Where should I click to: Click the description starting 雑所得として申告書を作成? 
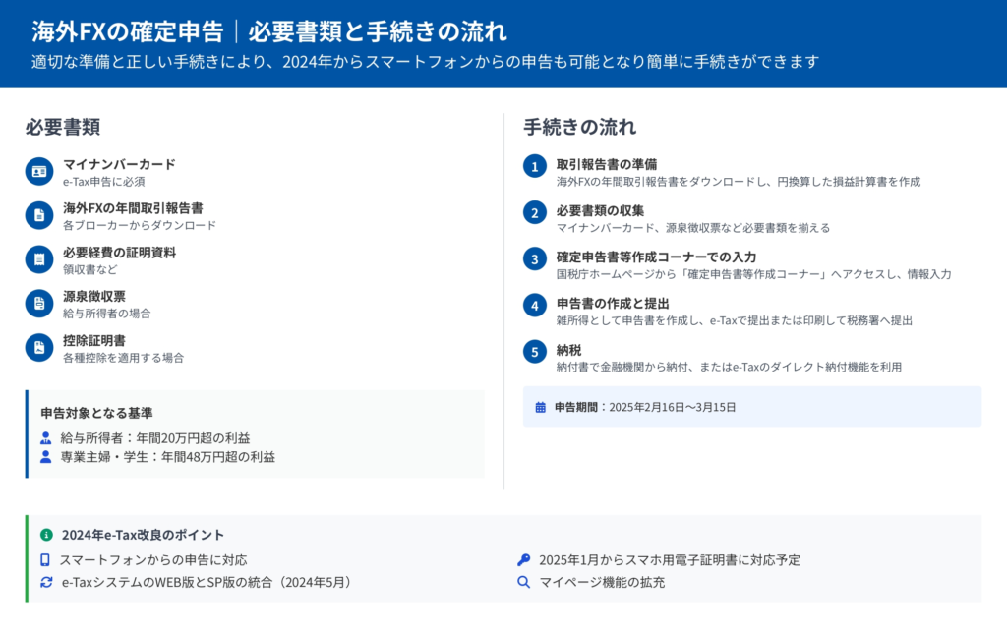click(734, 320)
